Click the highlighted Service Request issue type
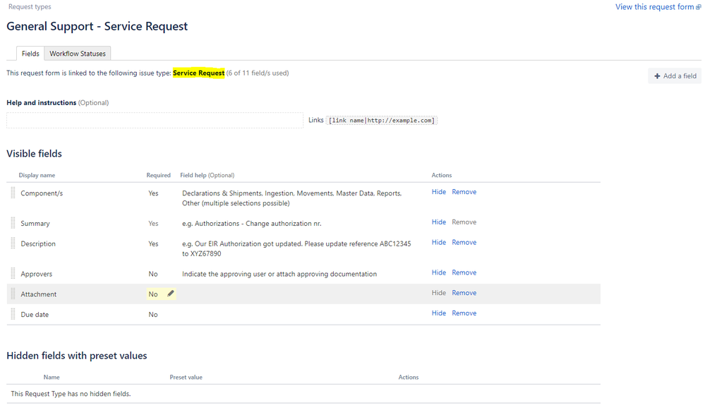 point(199,73)
